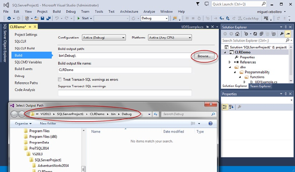This screenshot has width=295, height=172.
Task: Select AdventureWorks2014 folder in dialog tree
Action: (x=53, y=165)
